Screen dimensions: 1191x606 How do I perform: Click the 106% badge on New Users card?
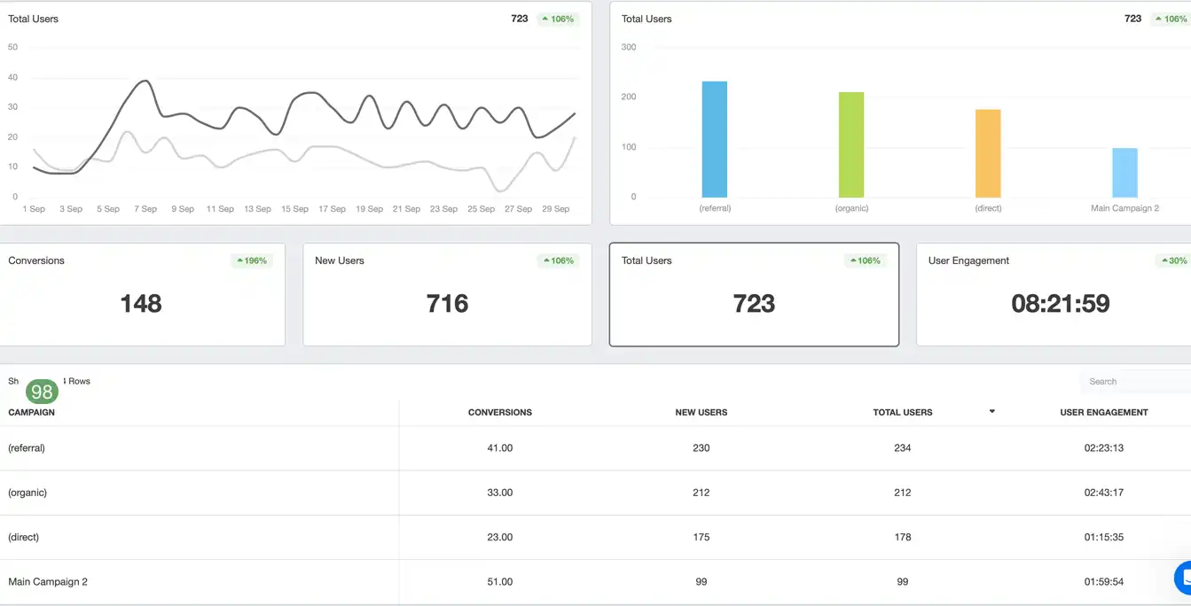(x=559, y=260)
